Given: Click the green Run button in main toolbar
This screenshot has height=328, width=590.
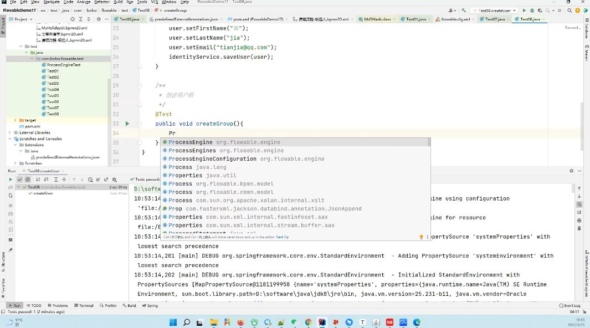Looking at the screenshot, I should [524, 11].
